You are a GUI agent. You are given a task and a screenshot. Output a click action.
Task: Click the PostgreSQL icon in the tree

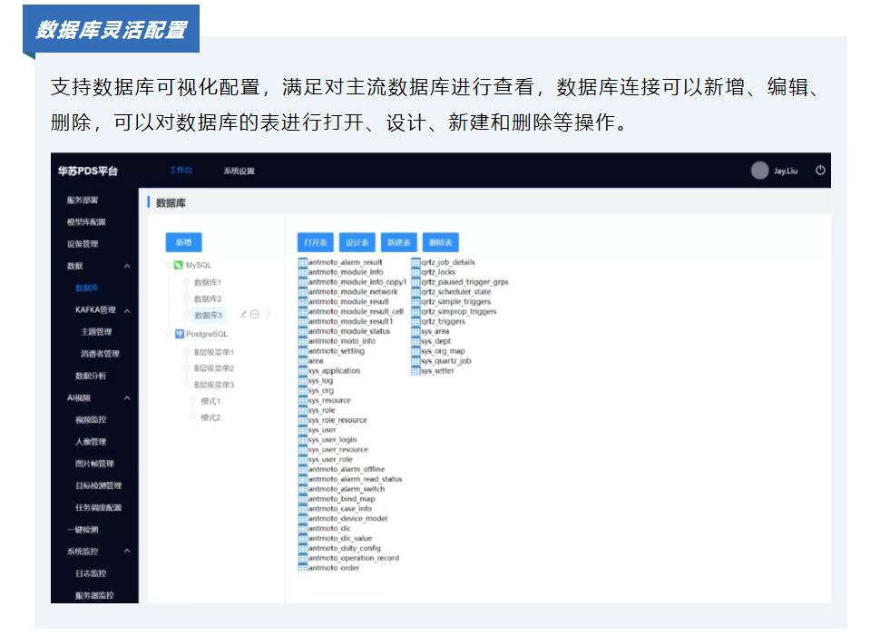coord(180,334)
